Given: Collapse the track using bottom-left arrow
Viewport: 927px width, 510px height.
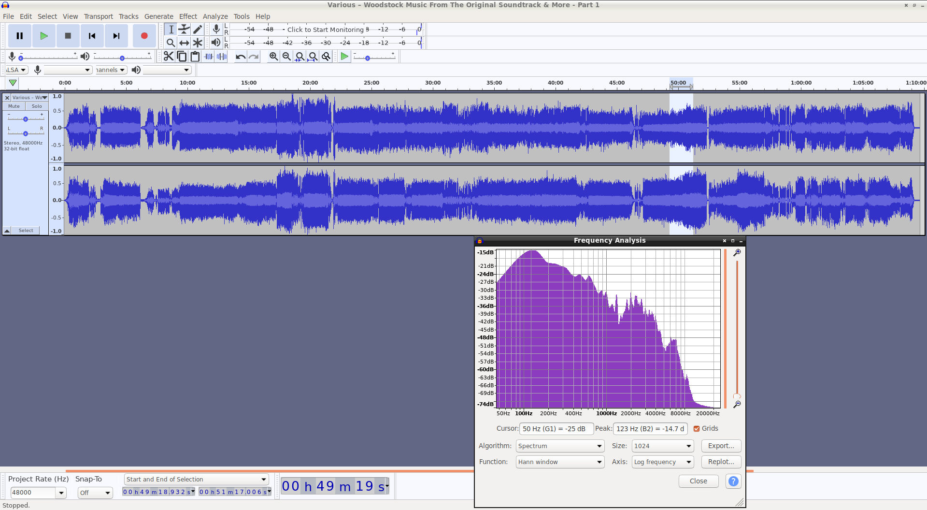Looking at the screenshot, I should pyautogui.click(x=7, y=231).
